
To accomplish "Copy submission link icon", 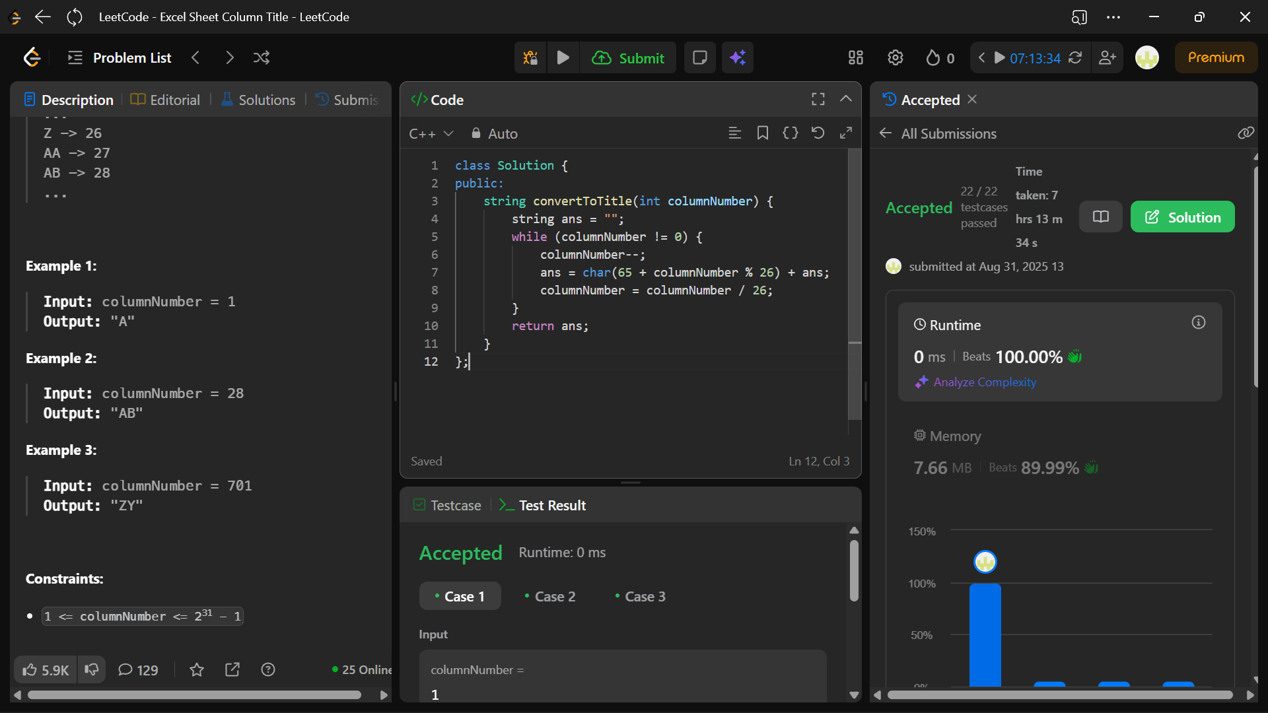I will [x=1246, y=133].
